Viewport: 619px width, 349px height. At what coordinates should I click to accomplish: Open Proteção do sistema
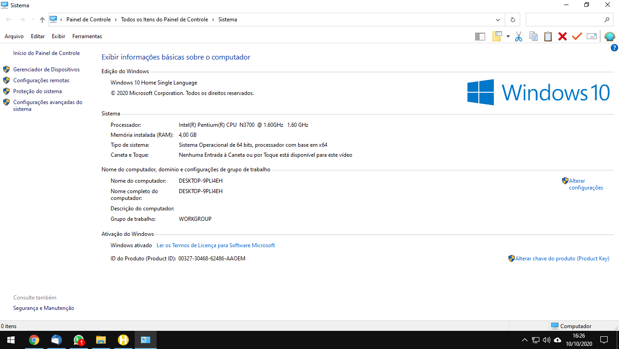(x=37, y=91)
